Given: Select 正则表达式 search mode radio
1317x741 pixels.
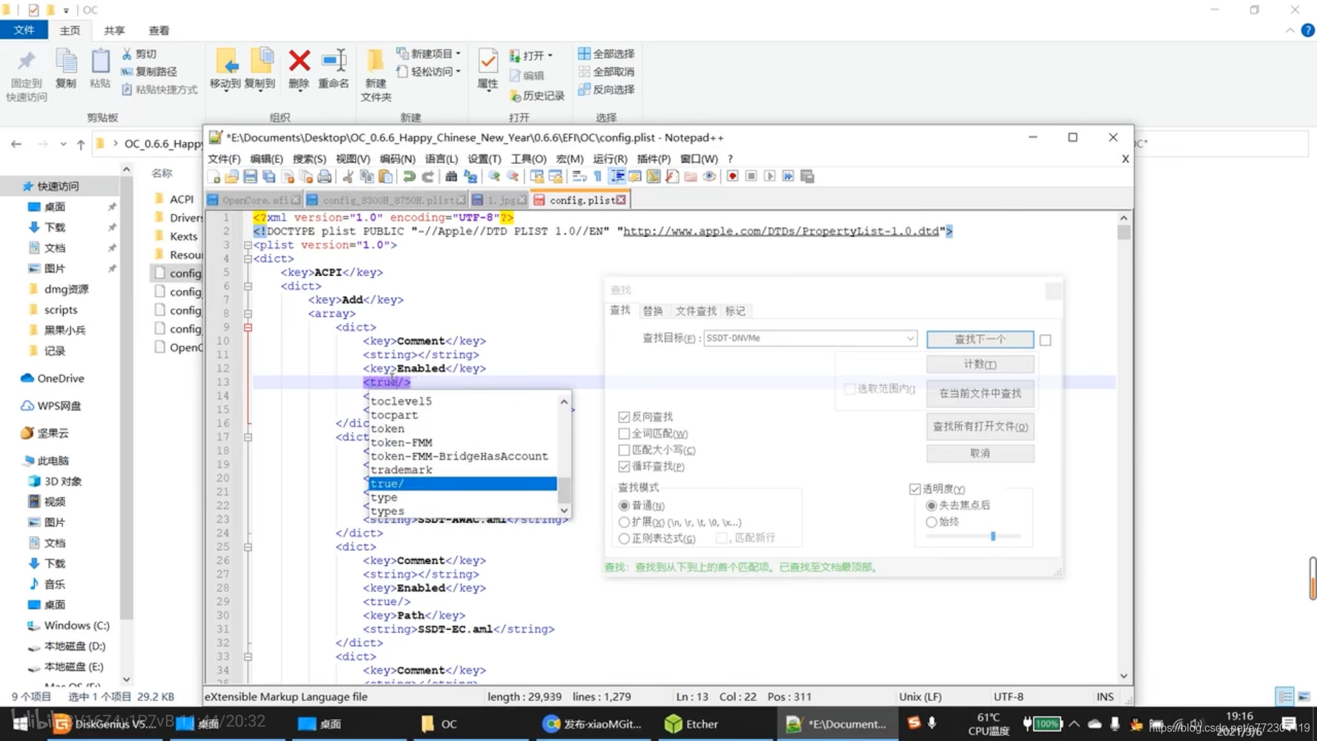Looking at the screenshot, I should point(624,539).
